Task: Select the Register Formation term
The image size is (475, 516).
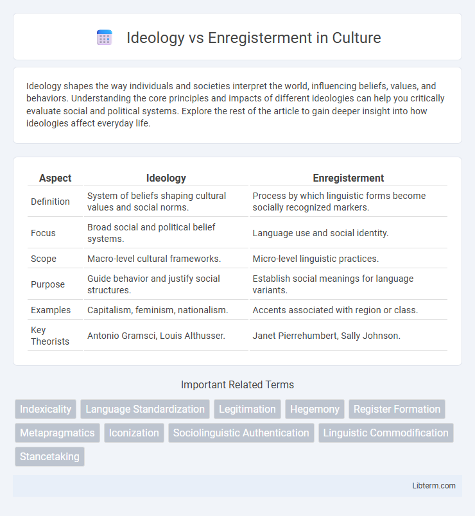Action: coord(397,409)
